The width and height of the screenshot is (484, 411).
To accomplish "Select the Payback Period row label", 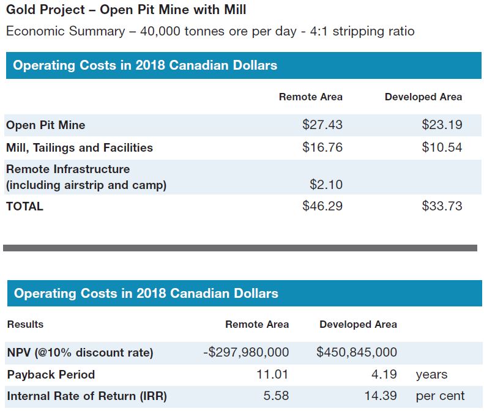I will coord(51,374).
